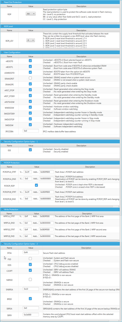Edit the WRP1A_STRT value field 0xff
This screenshot has height=322, width=122.
coord(28,216)
